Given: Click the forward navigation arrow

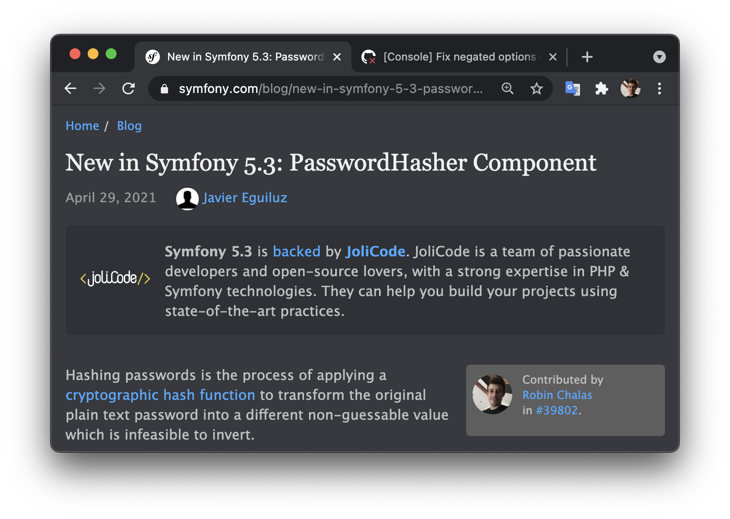Looking at the screenshot, I should 99,88.
